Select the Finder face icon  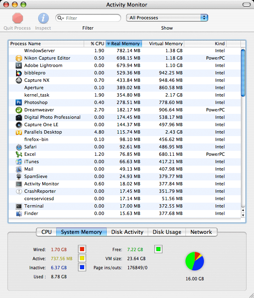pyautogui.click(x=18, y=214)
